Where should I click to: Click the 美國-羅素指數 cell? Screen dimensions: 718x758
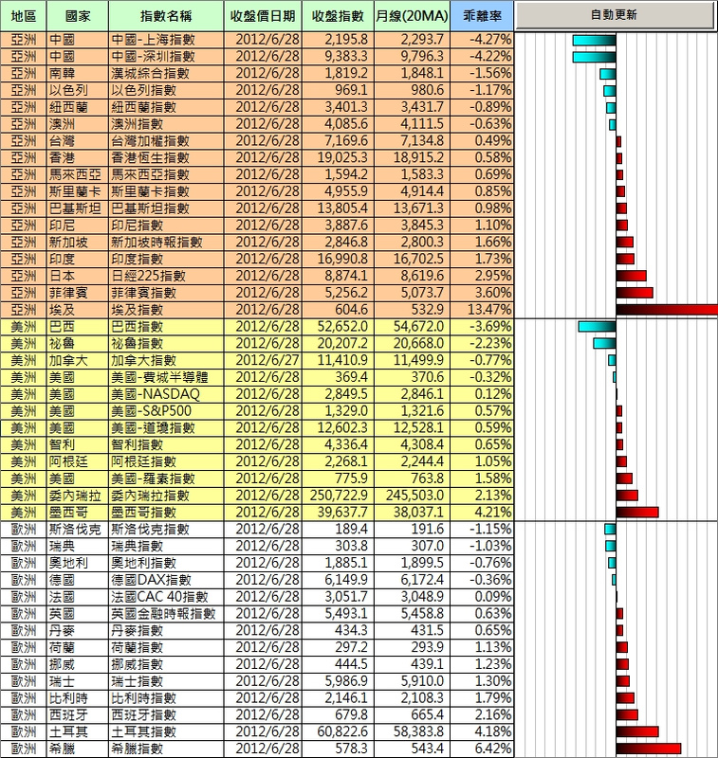pyautogui.click(x=166, y=478)
